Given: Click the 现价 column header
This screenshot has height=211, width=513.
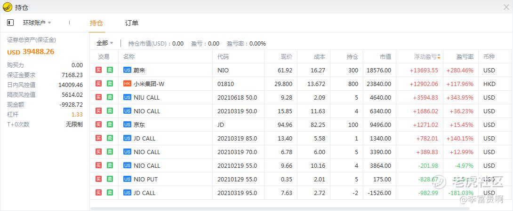Looking at the screenshot, I should point(287,56).
